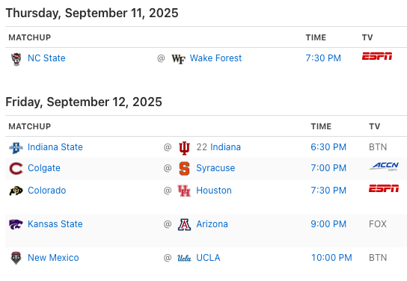Click the Indiana Hoosiers trident logo

pyautogui.click(x=184, y=148)
